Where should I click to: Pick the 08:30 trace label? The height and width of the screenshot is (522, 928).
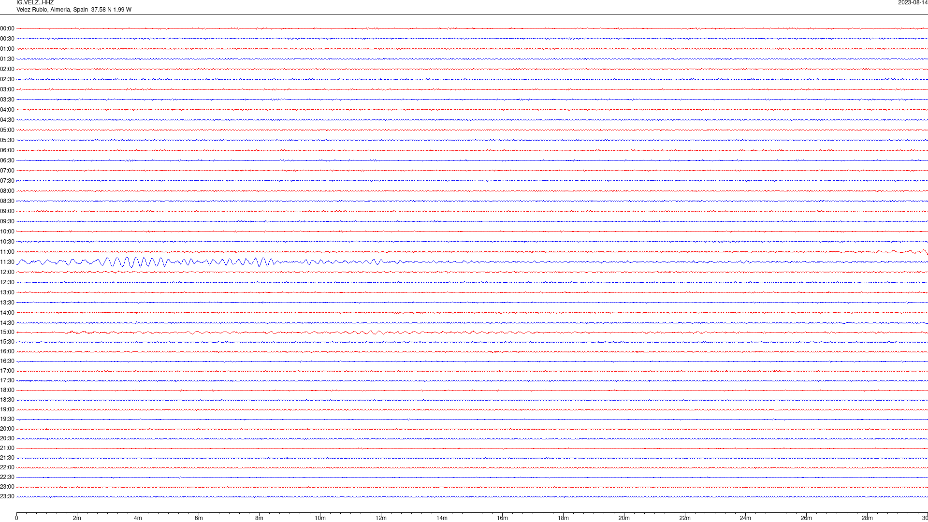[7, 201]
